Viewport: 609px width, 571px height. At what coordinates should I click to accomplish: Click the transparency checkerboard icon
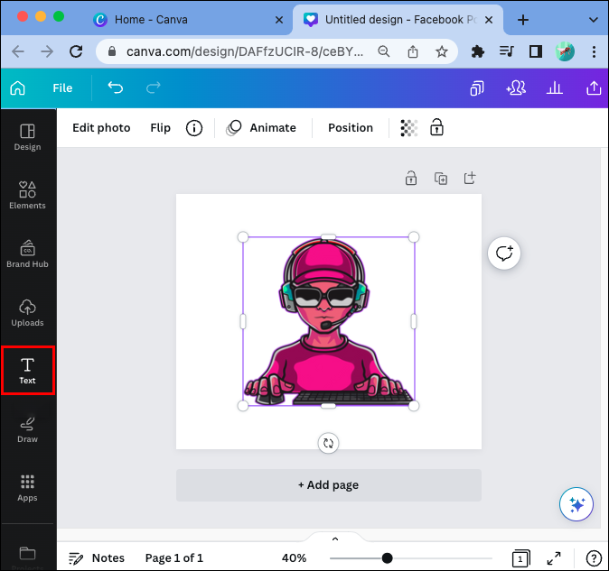click(408, 127)
